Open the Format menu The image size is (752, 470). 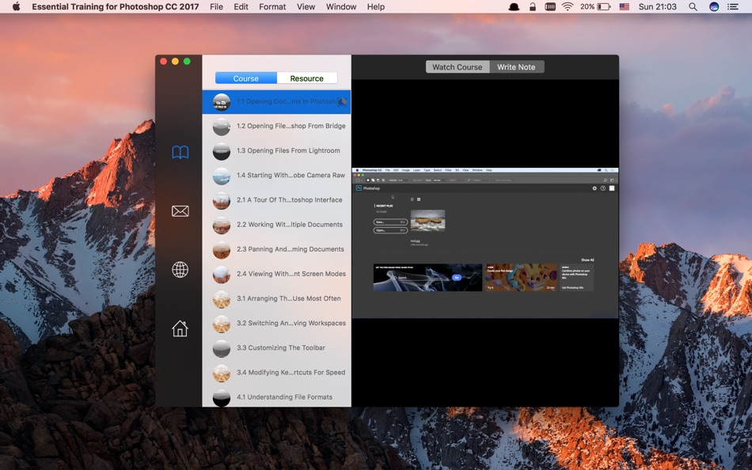[x=272, y=6]
